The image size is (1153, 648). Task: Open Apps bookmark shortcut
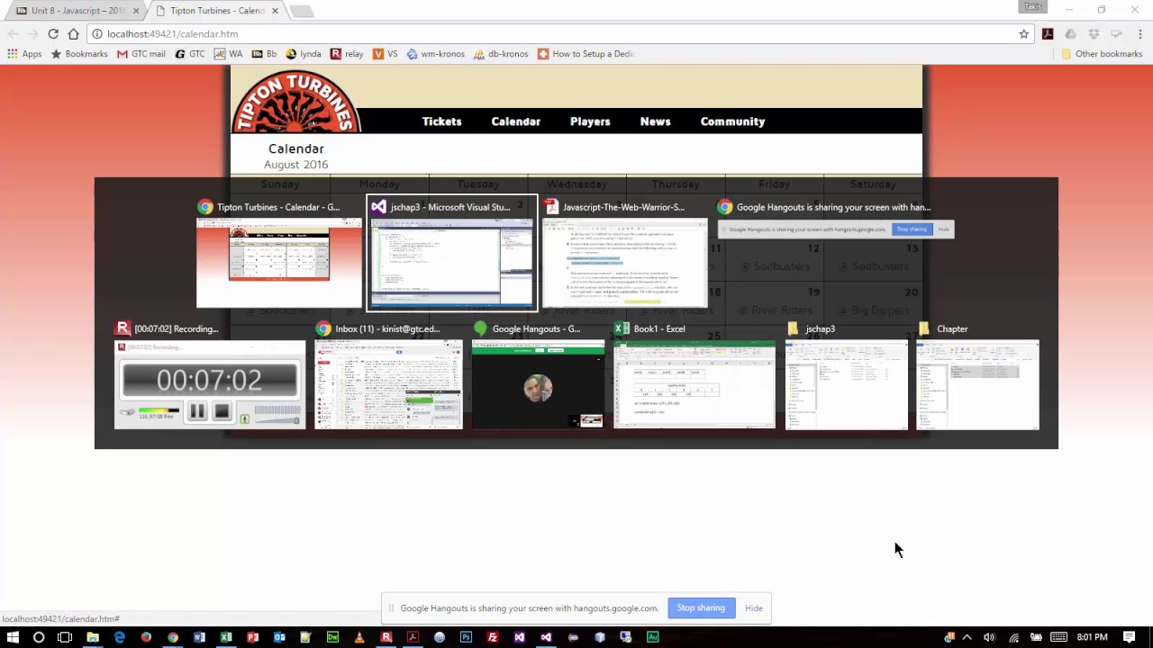tap(24, 54)
